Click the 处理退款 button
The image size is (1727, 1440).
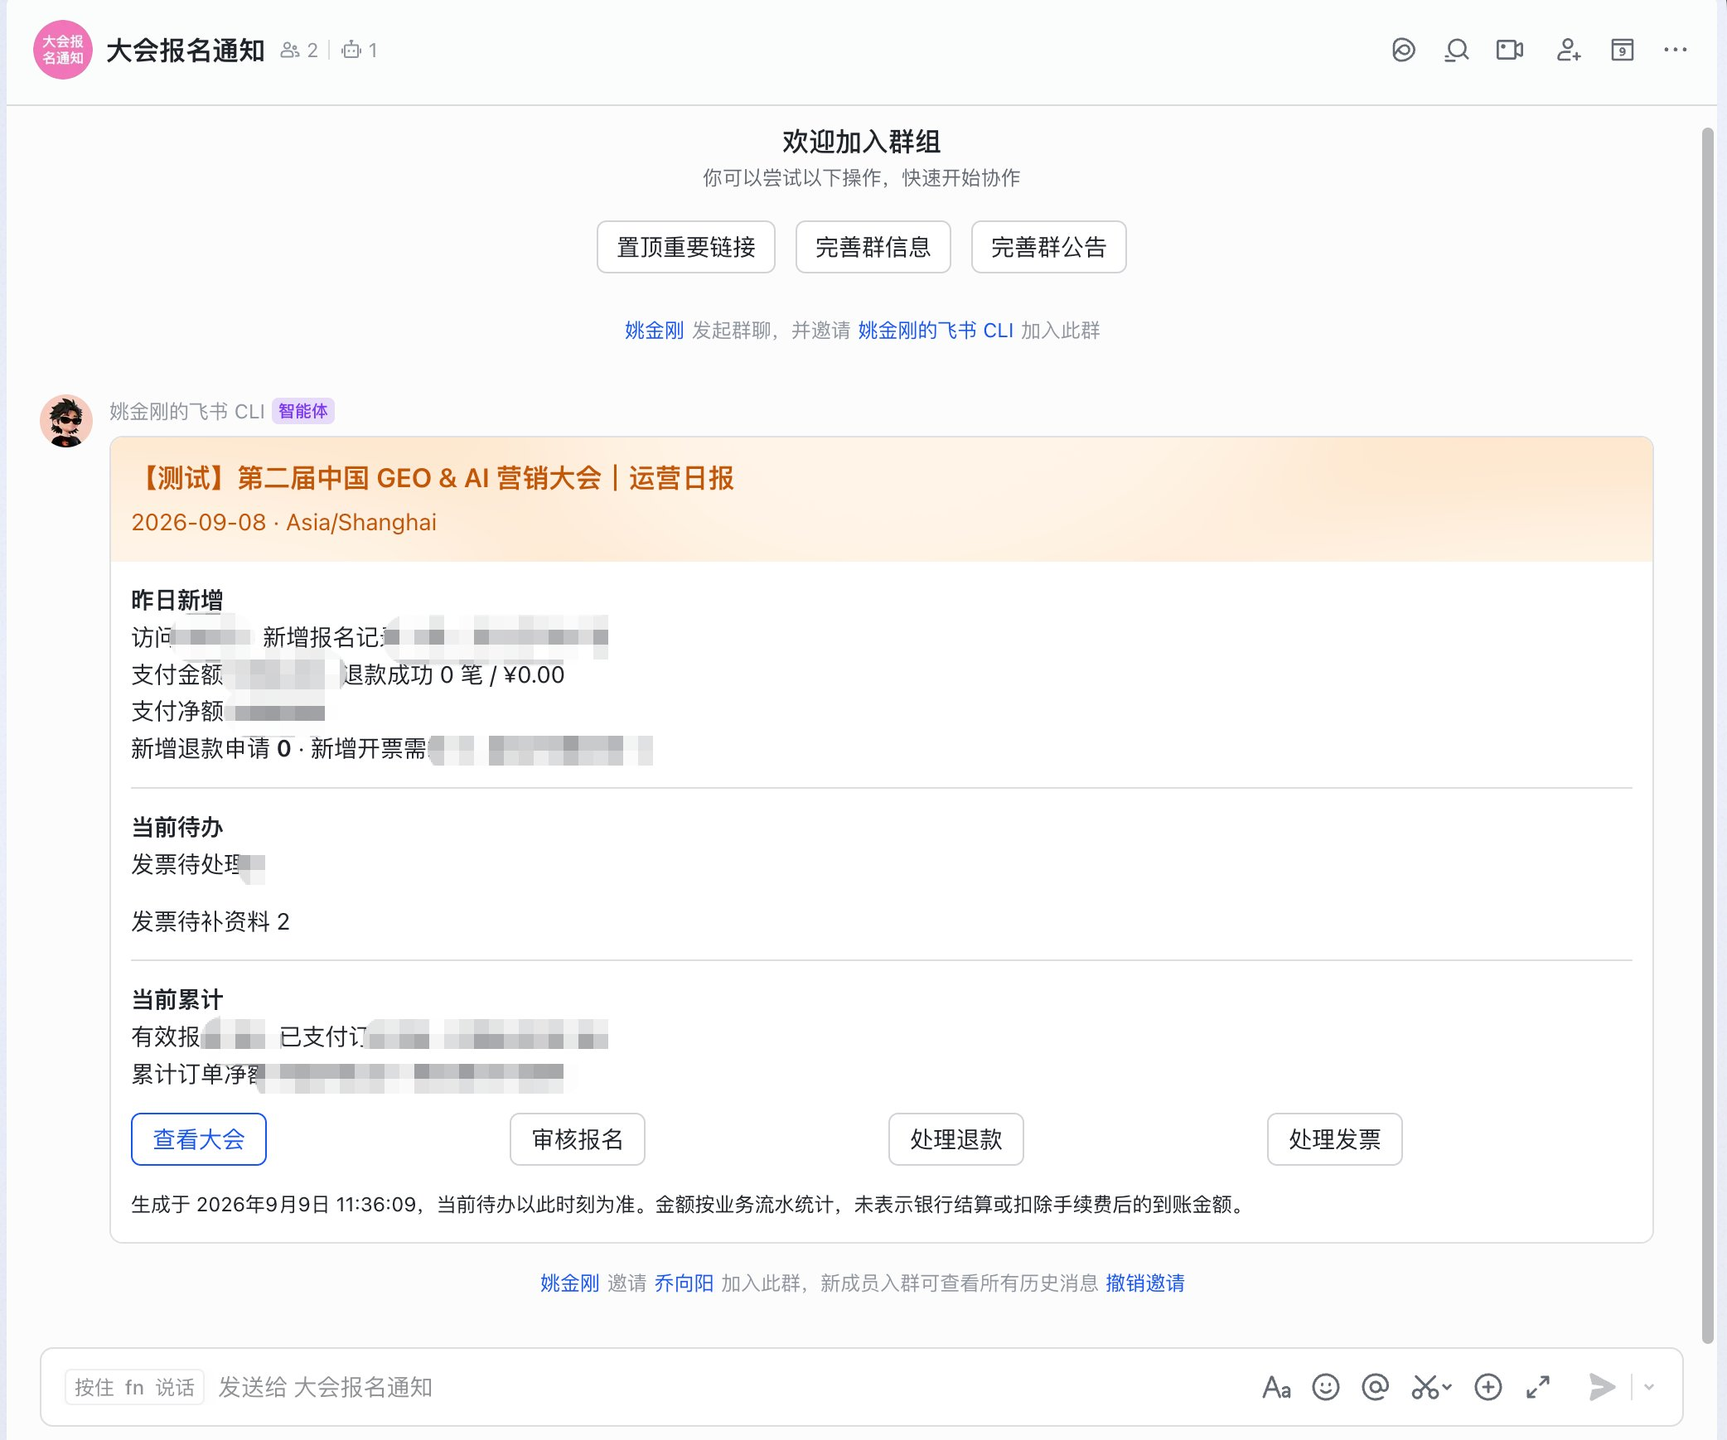click(956, 1139)
